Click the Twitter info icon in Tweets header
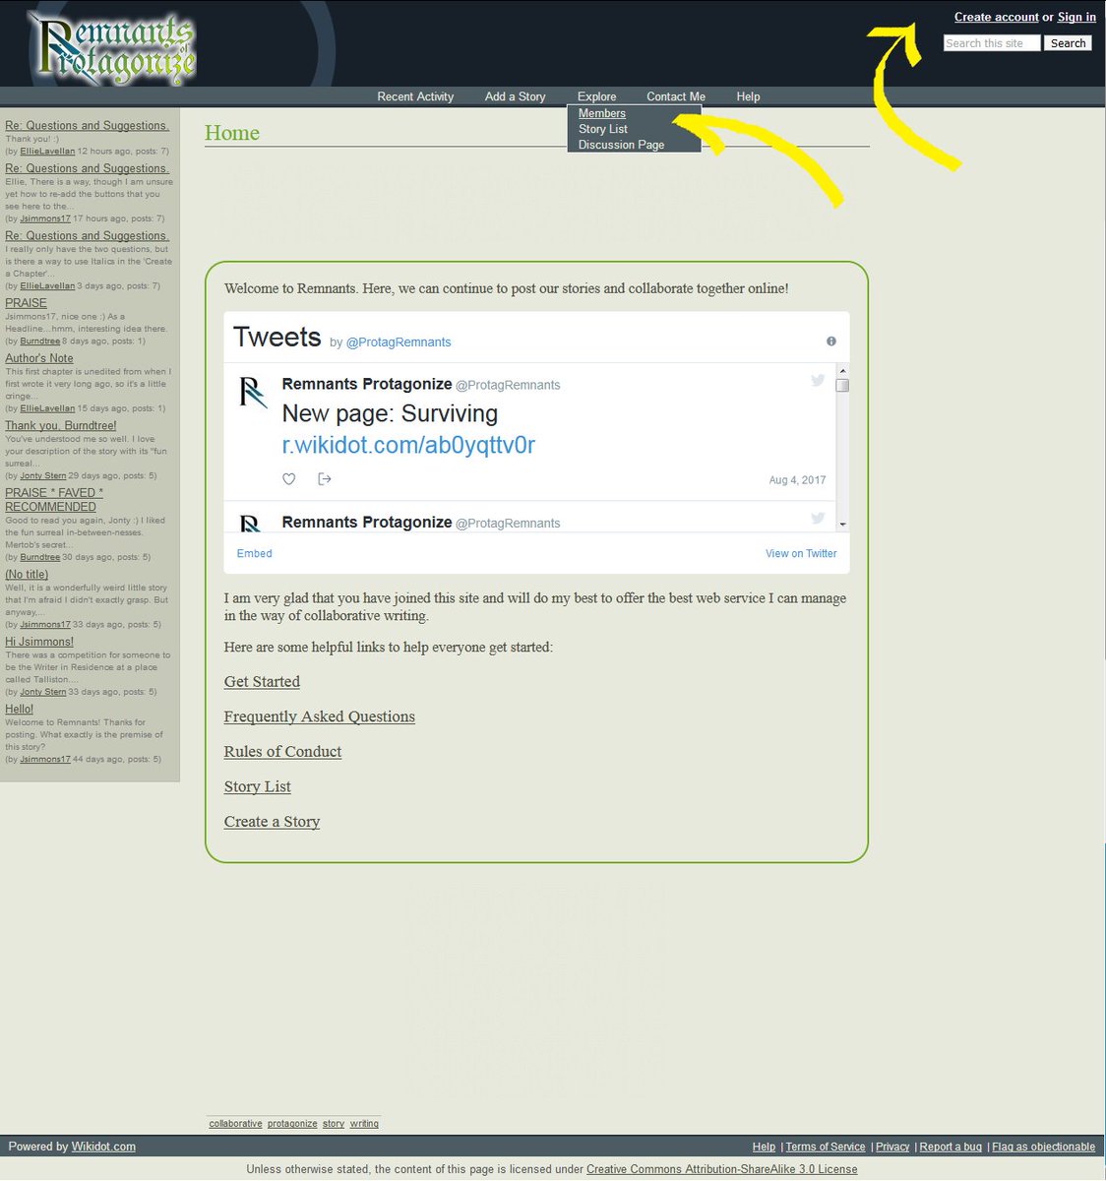 831,342
